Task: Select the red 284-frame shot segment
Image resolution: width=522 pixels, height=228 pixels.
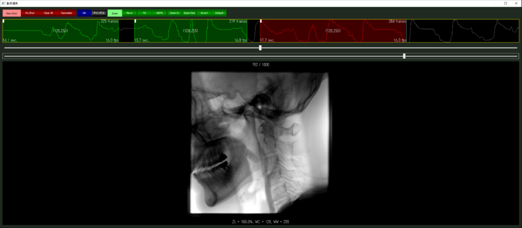Action: coord(333,31)
